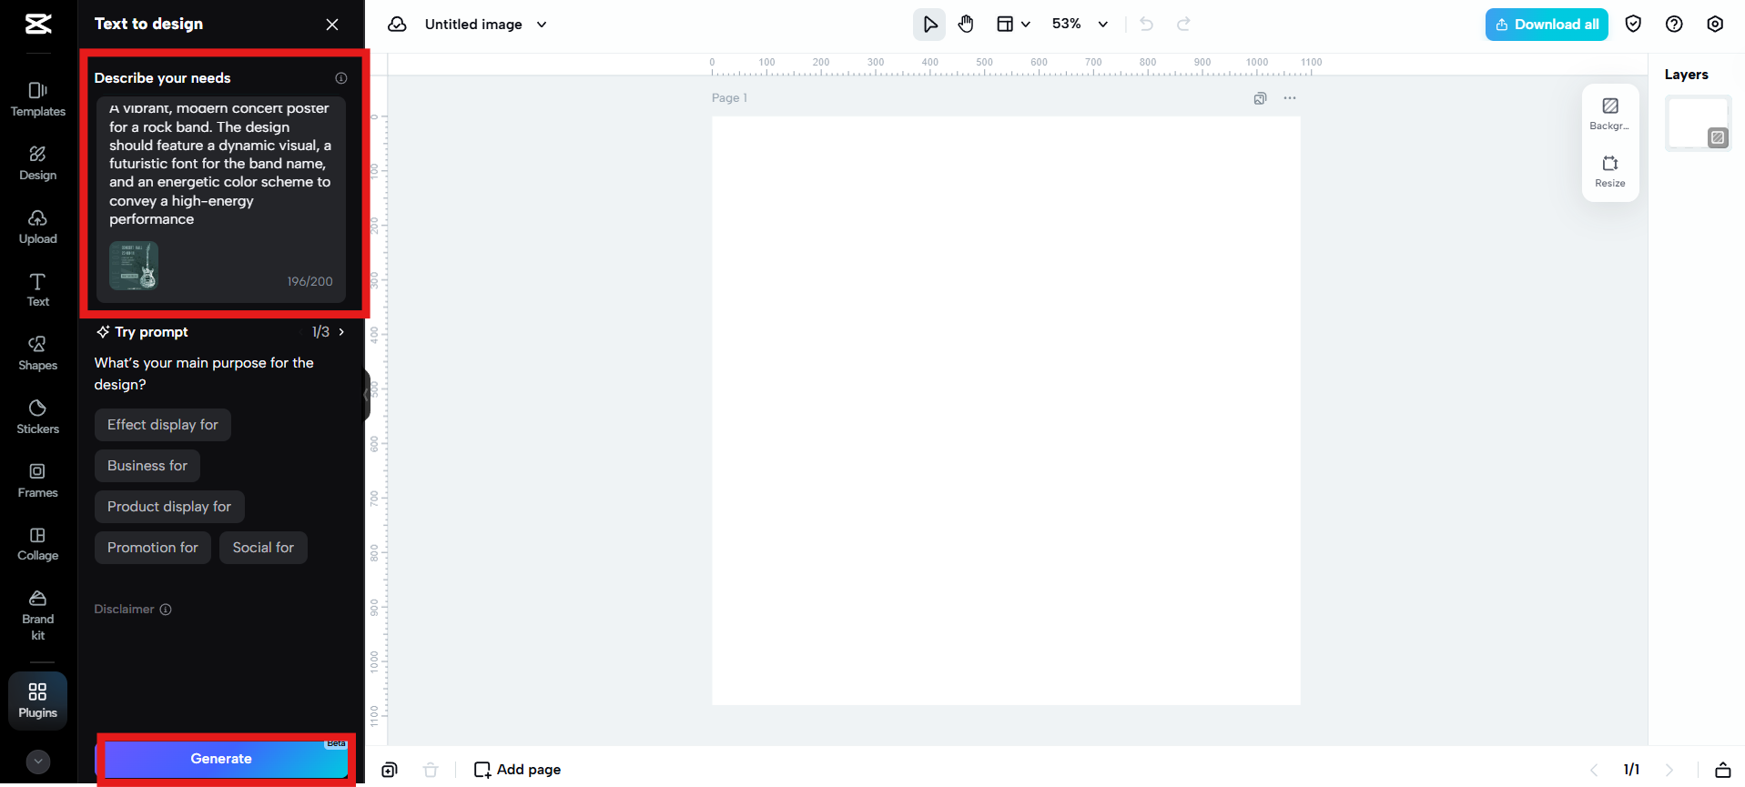This screenshot has width=1745, height=787.
Task: Go to next Try prompt question
Action: [341, 332]
